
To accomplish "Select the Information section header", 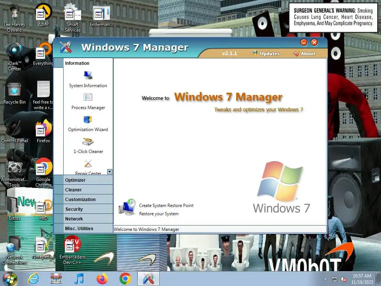I will coord(83,63).
